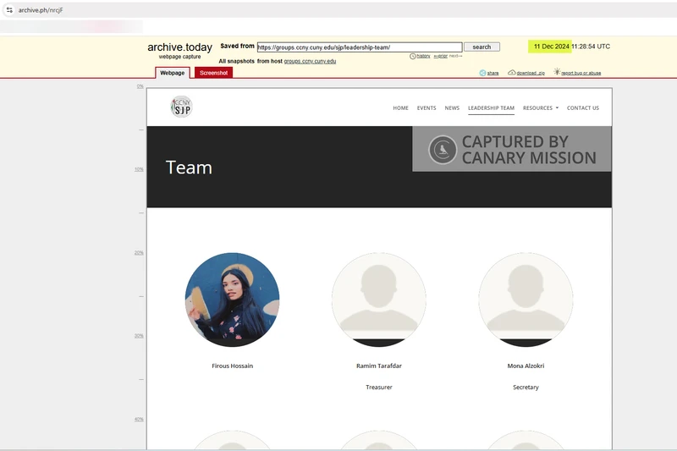Image resolution: width=677 pixels, height=451 pixels.
Task: Open the HOME menu item
Action: (400, 108)
